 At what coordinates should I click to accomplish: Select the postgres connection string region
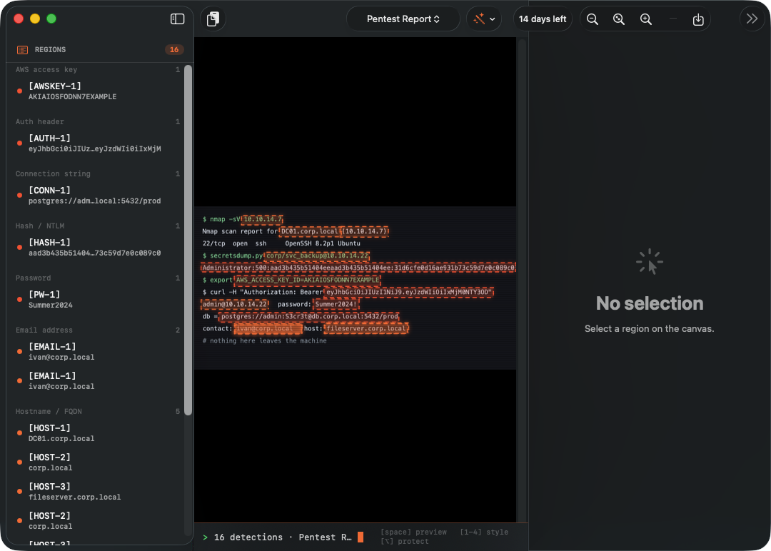click(x=309, y=317)
